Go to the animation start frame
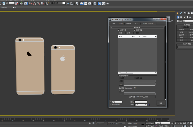Image resolution: width=193 pixels, height=127 pixels. (x=172, y=123)
